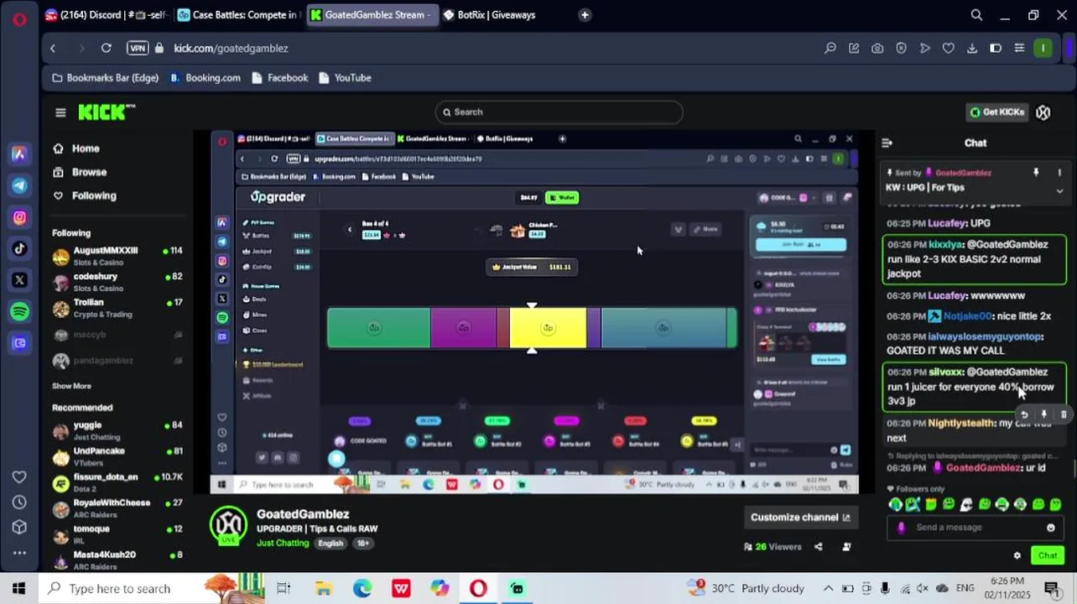Open yuggle recommended channel
Viewport: 1077px width, 604px height.
(x=117, y=430)
